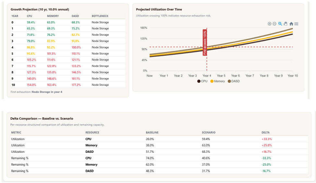Click the 'Year 4' x-axis label
Screen dimensions: 316x183
point(207,76)
